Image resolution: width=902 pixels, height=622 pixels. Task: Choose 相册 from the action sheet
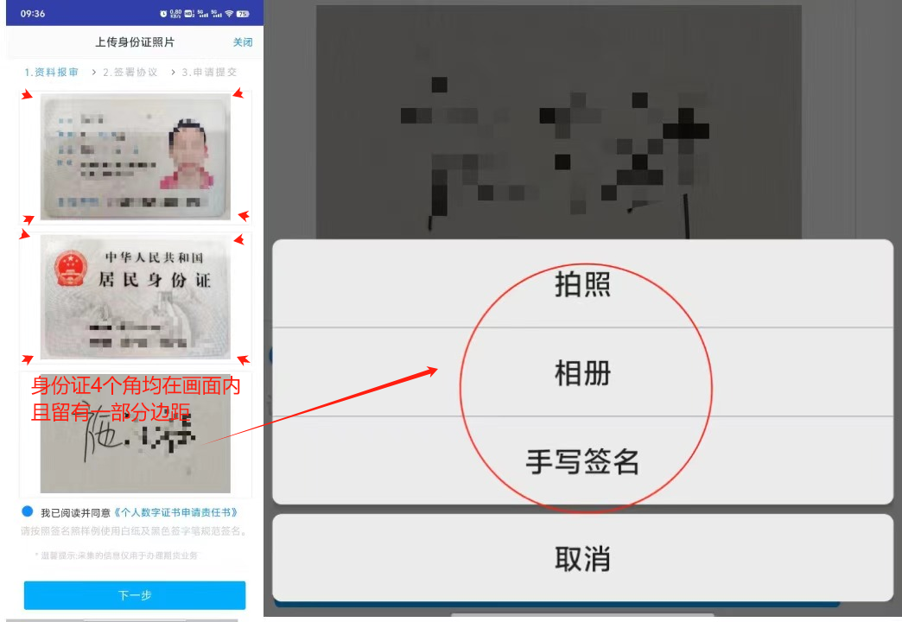(x=582, y=373)
